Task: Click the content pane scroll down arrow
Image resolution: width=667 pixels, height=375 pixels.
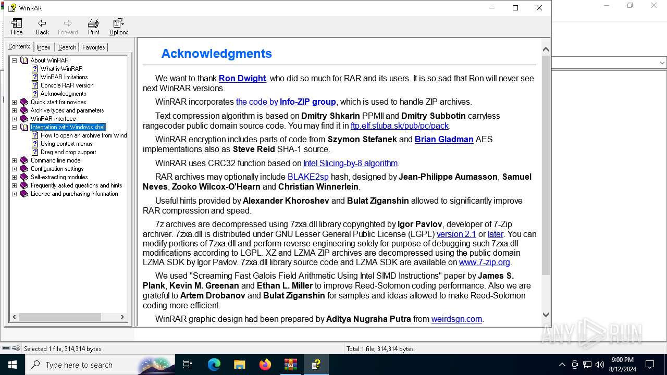Action: click(546, 315)
